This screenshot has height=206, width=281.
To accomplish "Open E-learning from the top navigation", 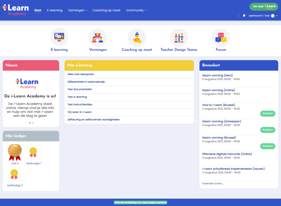I will pos(55,10).
